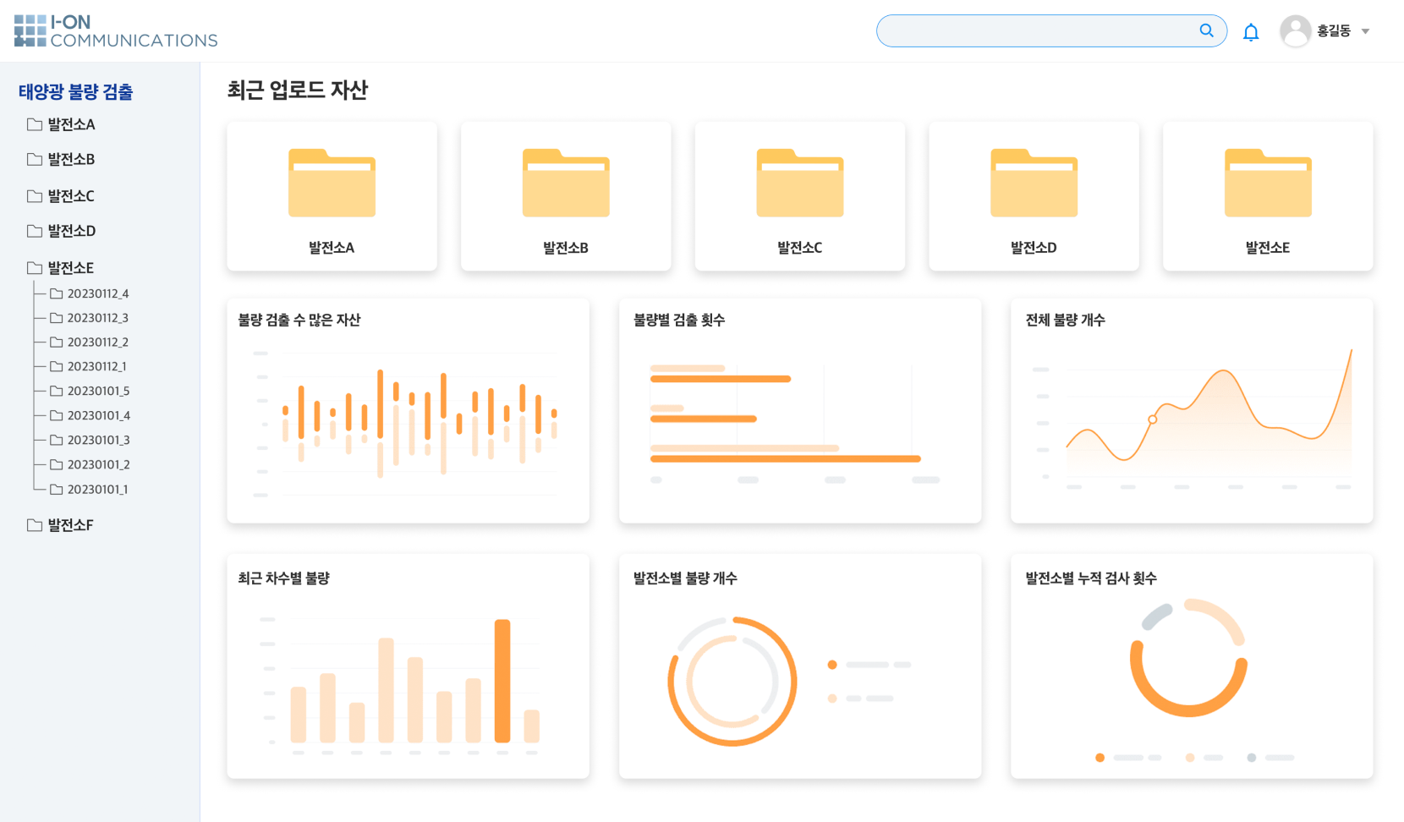Click small folder icon beside 20230101_5
Screen dimensions: 1404x822
pyautogui.click(x=57, y=391)
